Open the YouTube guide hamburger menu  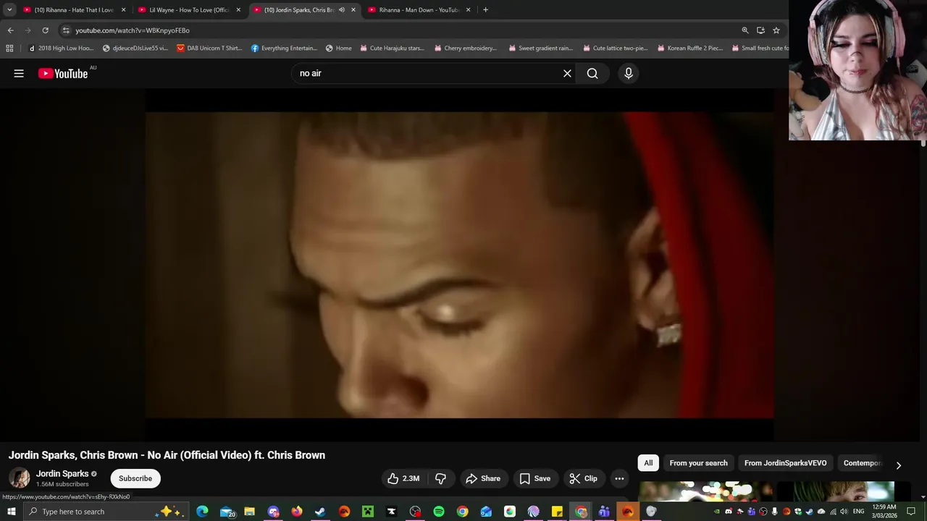coord(19,73)
